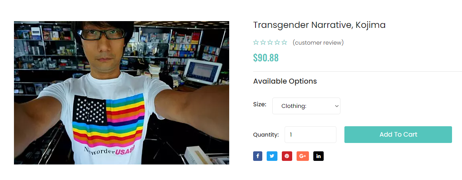The height and width of the screenshot is (180, 462).
Task: Rate product with first star
Action: click(x=256, y=43)
